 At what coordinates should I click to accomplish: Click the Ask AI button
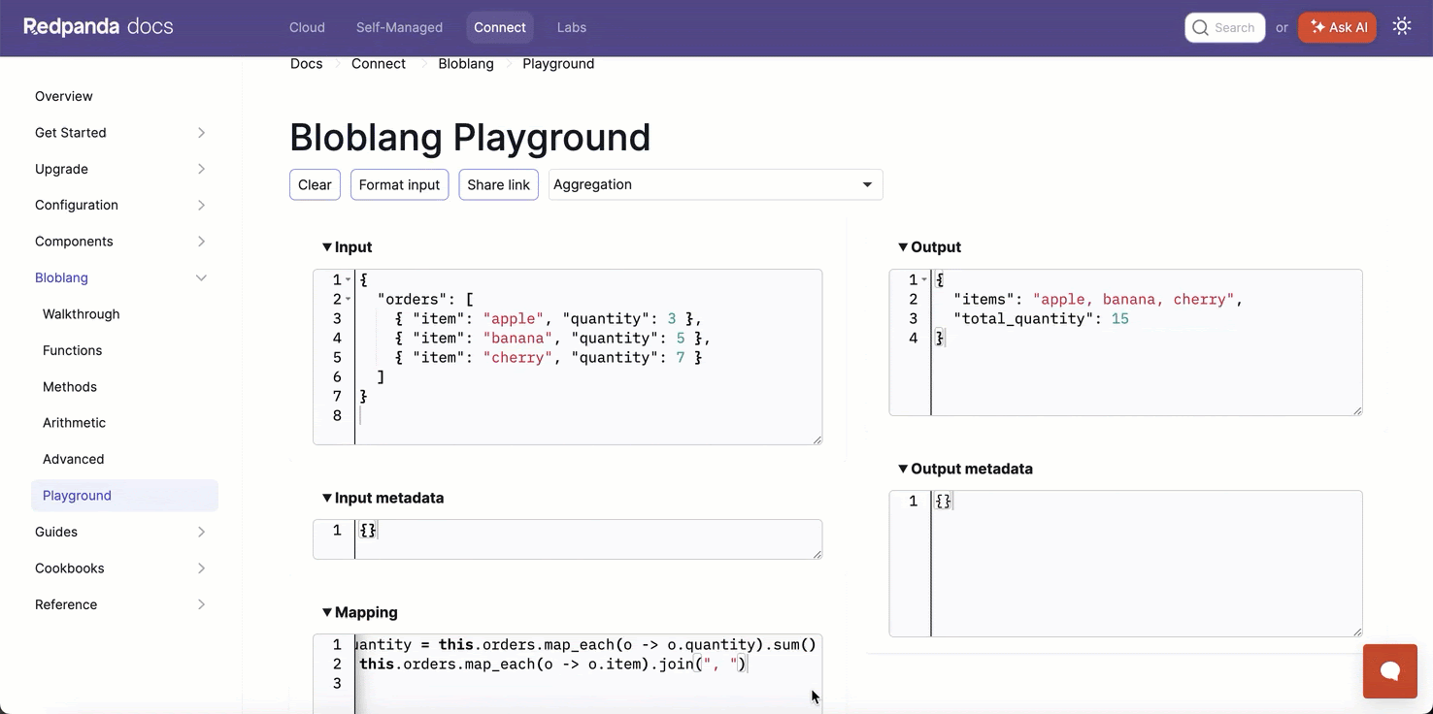1337,27
